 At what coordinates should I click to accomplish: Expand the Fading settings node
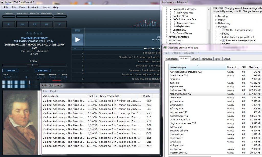click(220, 33)
